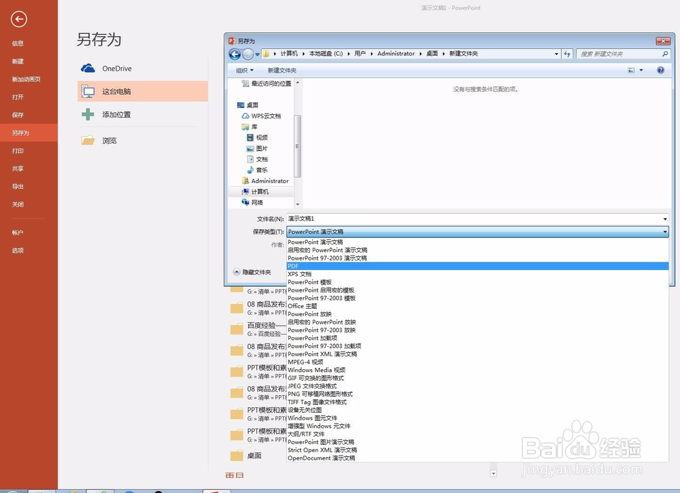
Task: Open recent locations dropdown arrow
Action: coord(257,54)
